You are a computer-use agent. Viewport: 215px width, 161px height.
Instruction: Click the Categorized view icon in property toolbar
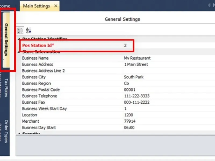point(20,31)
